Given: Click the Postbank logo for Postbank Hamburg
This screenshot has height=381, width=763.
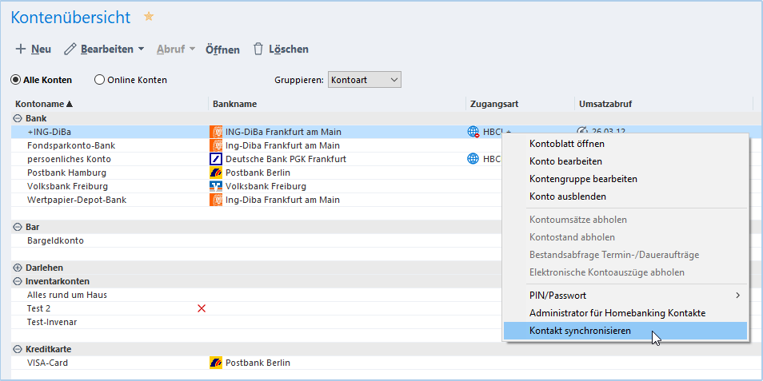Looking at the screenshot, I should 215,173.
